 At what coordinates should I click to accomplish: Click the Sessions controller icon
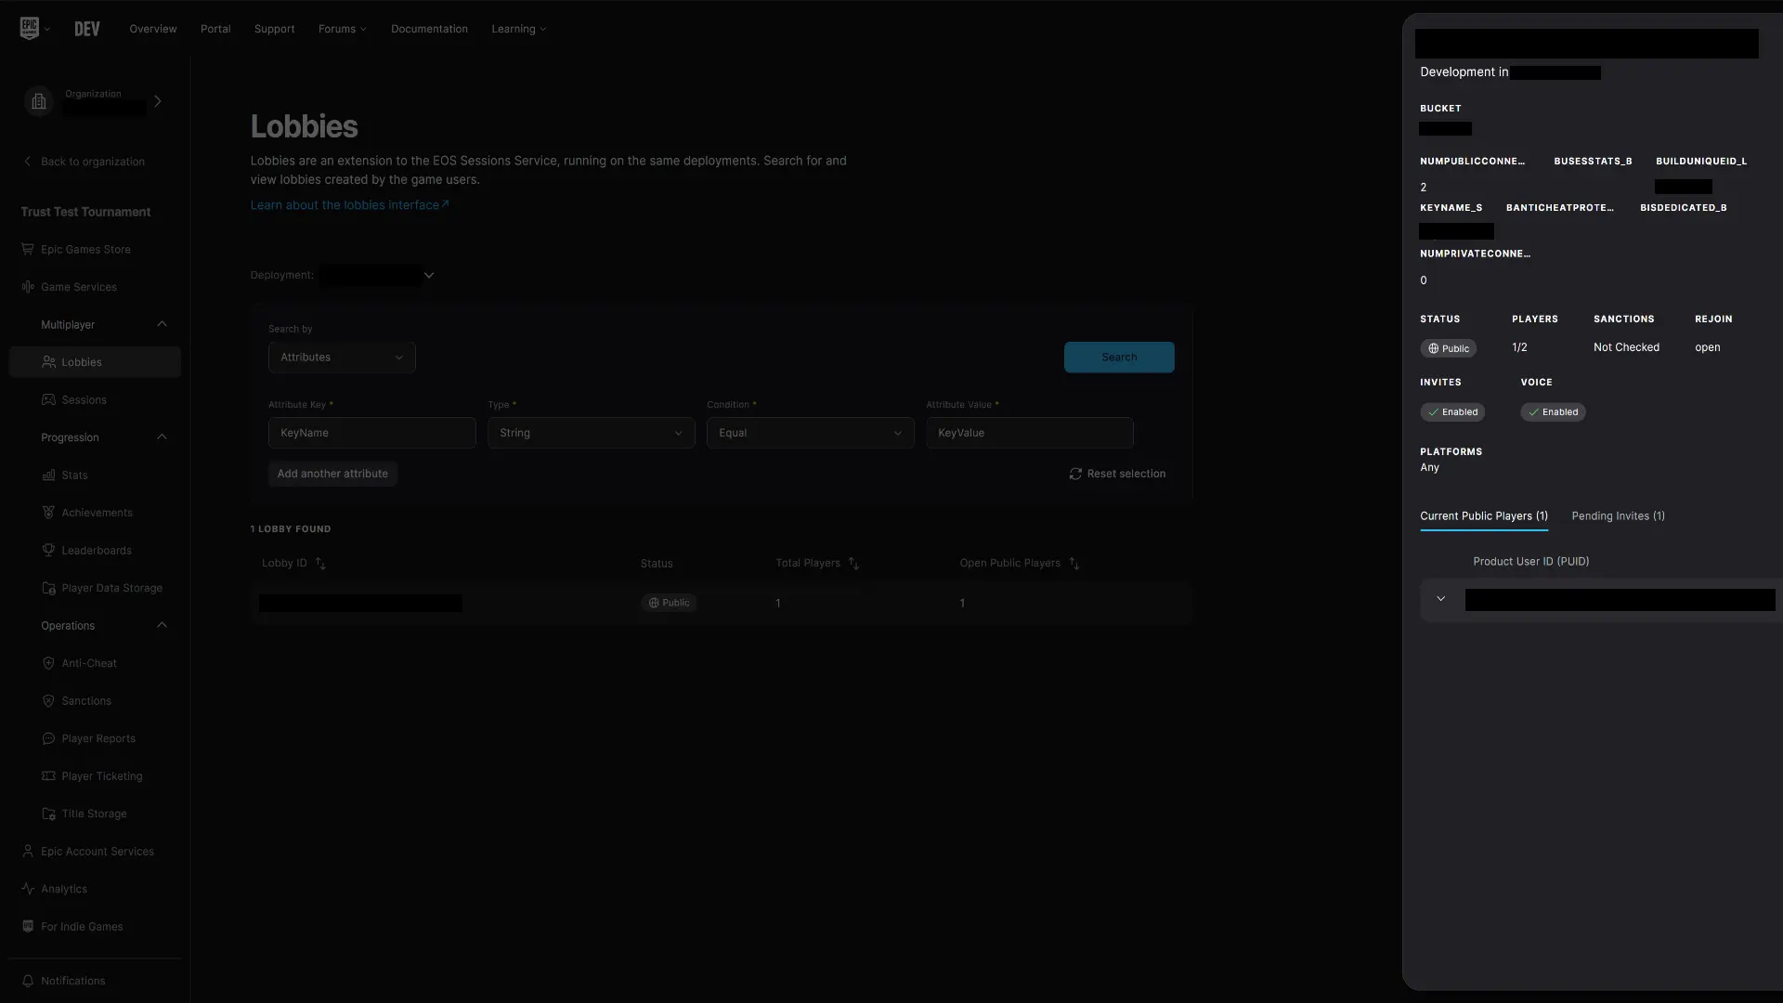pyautogui.click(x=48, y=400)
